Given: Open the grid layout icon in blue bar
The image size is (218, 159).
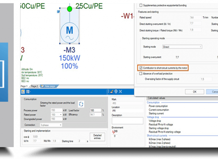Looking at the screenshot, I should 28,92.
